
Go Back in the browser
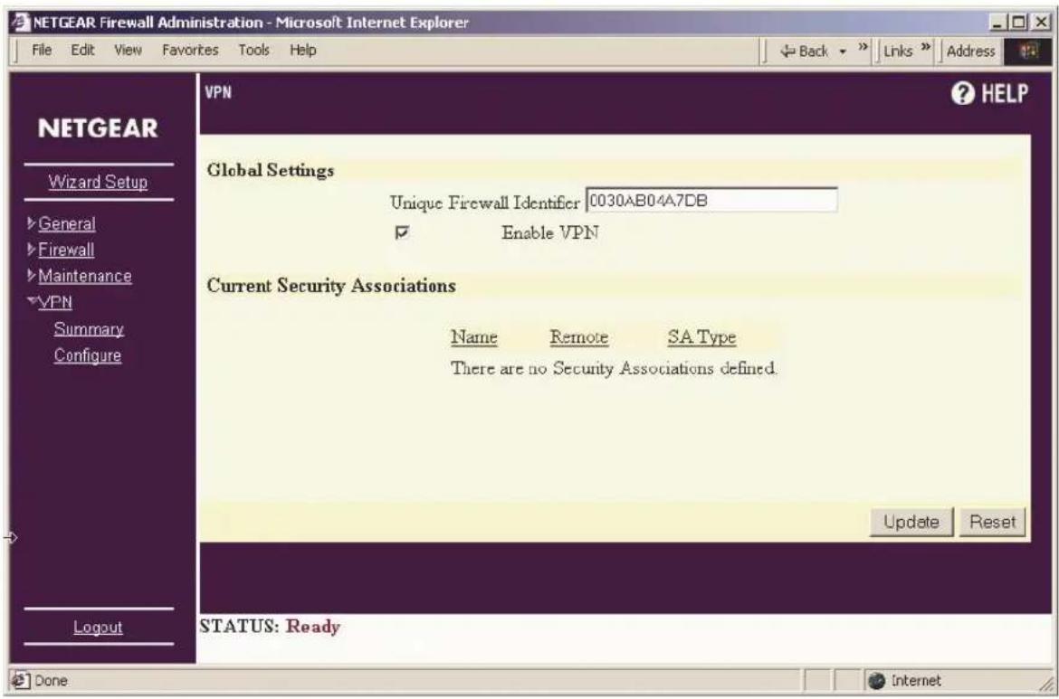tap(806, 52)
